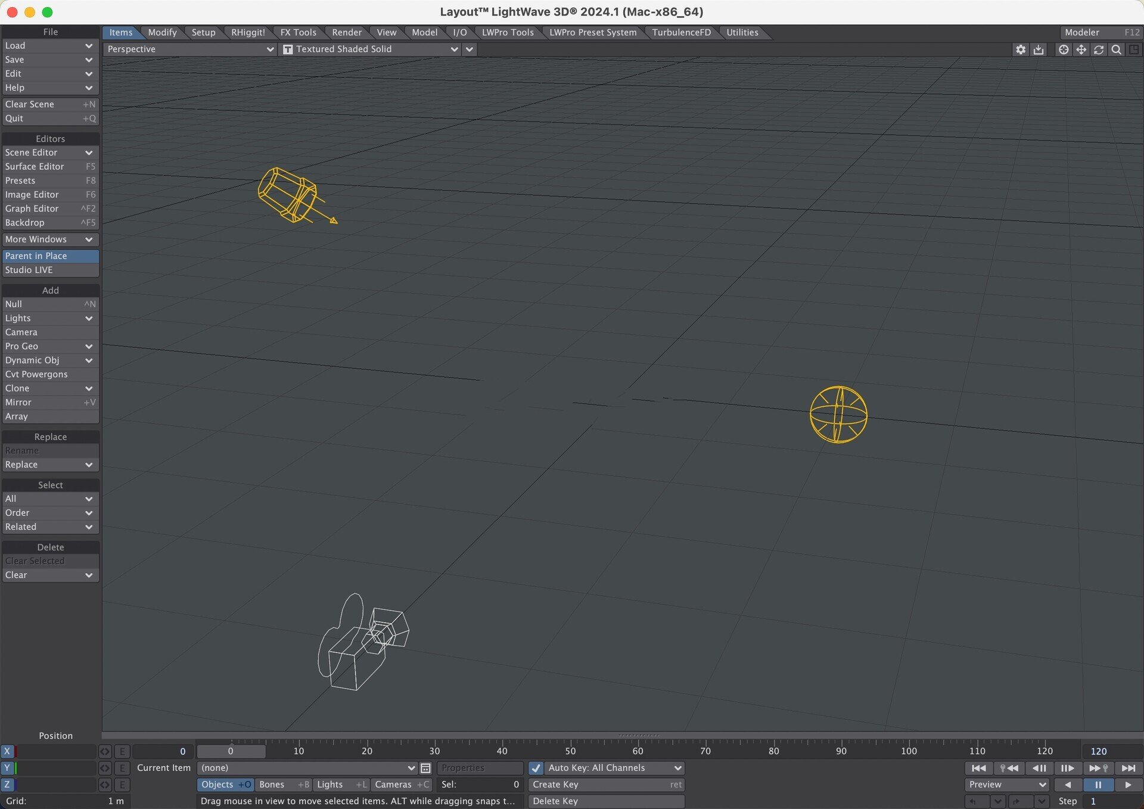1144x809 pixels.
Task: Open Scene Editor dropdown
Action: pos(50,153)
